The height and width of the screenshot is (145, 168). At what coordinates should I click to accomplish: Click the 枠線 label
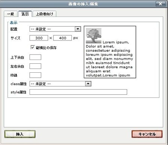[14, 75]
